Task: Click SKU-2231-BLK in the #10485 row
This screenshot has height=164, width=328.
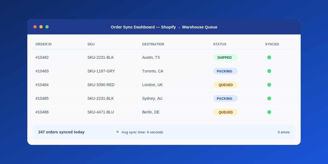Action: coord(101,98)
